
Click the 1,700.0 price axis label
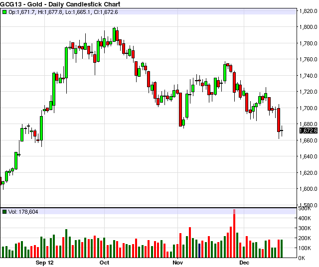click(x=308, y=108)
